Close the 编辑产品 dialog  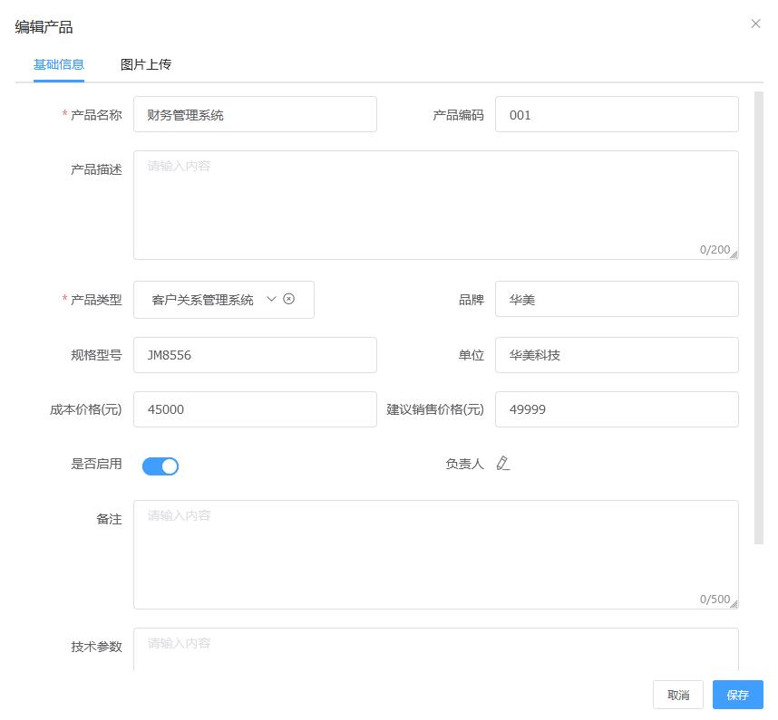(x=755, y=24)
